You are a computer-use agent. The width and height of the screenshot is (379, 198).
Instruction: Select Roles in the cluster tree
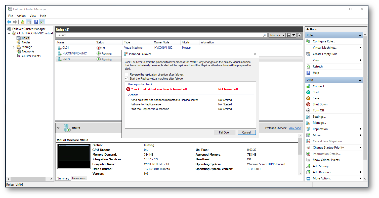click(25, 38)
